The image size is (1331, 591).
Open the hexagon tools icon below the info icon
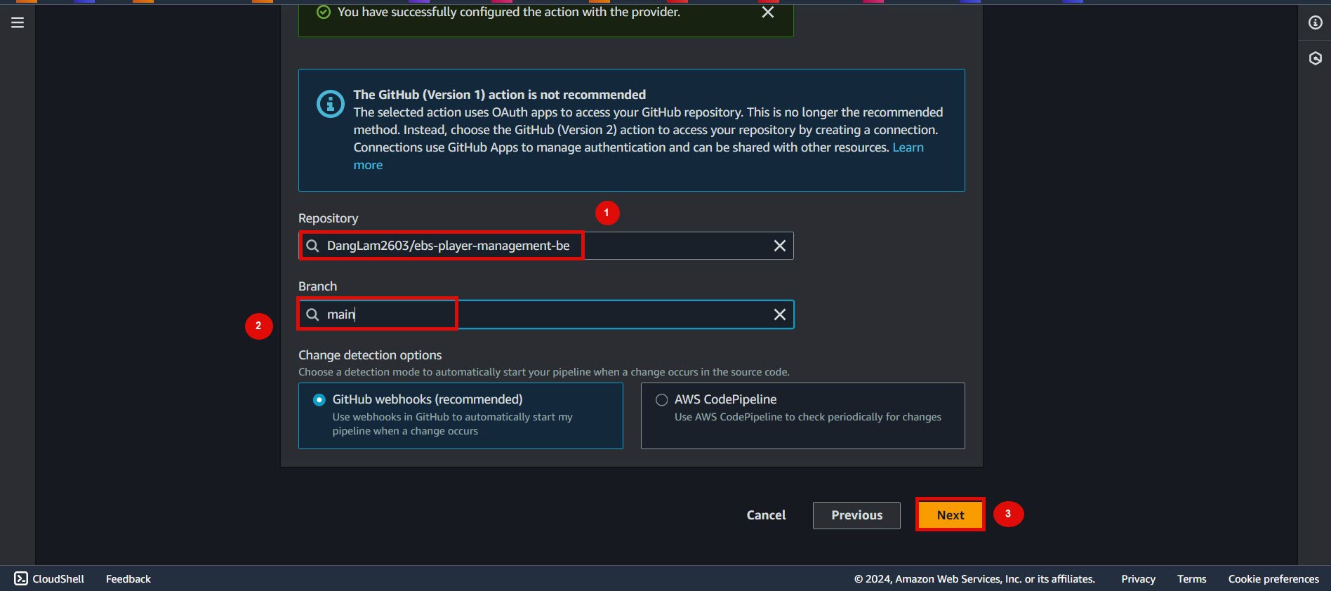click(x=1316, y=58)
